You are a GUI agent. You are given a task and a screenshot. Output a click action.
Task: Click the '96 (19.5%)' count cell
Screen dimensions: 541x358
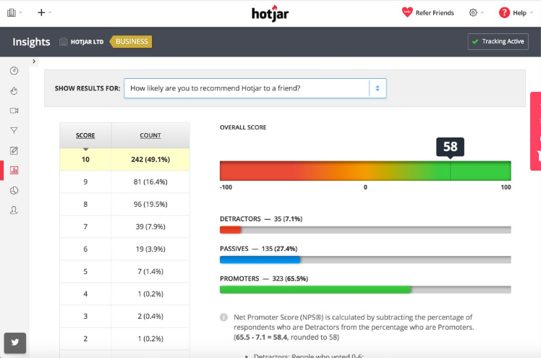point(150,204)
